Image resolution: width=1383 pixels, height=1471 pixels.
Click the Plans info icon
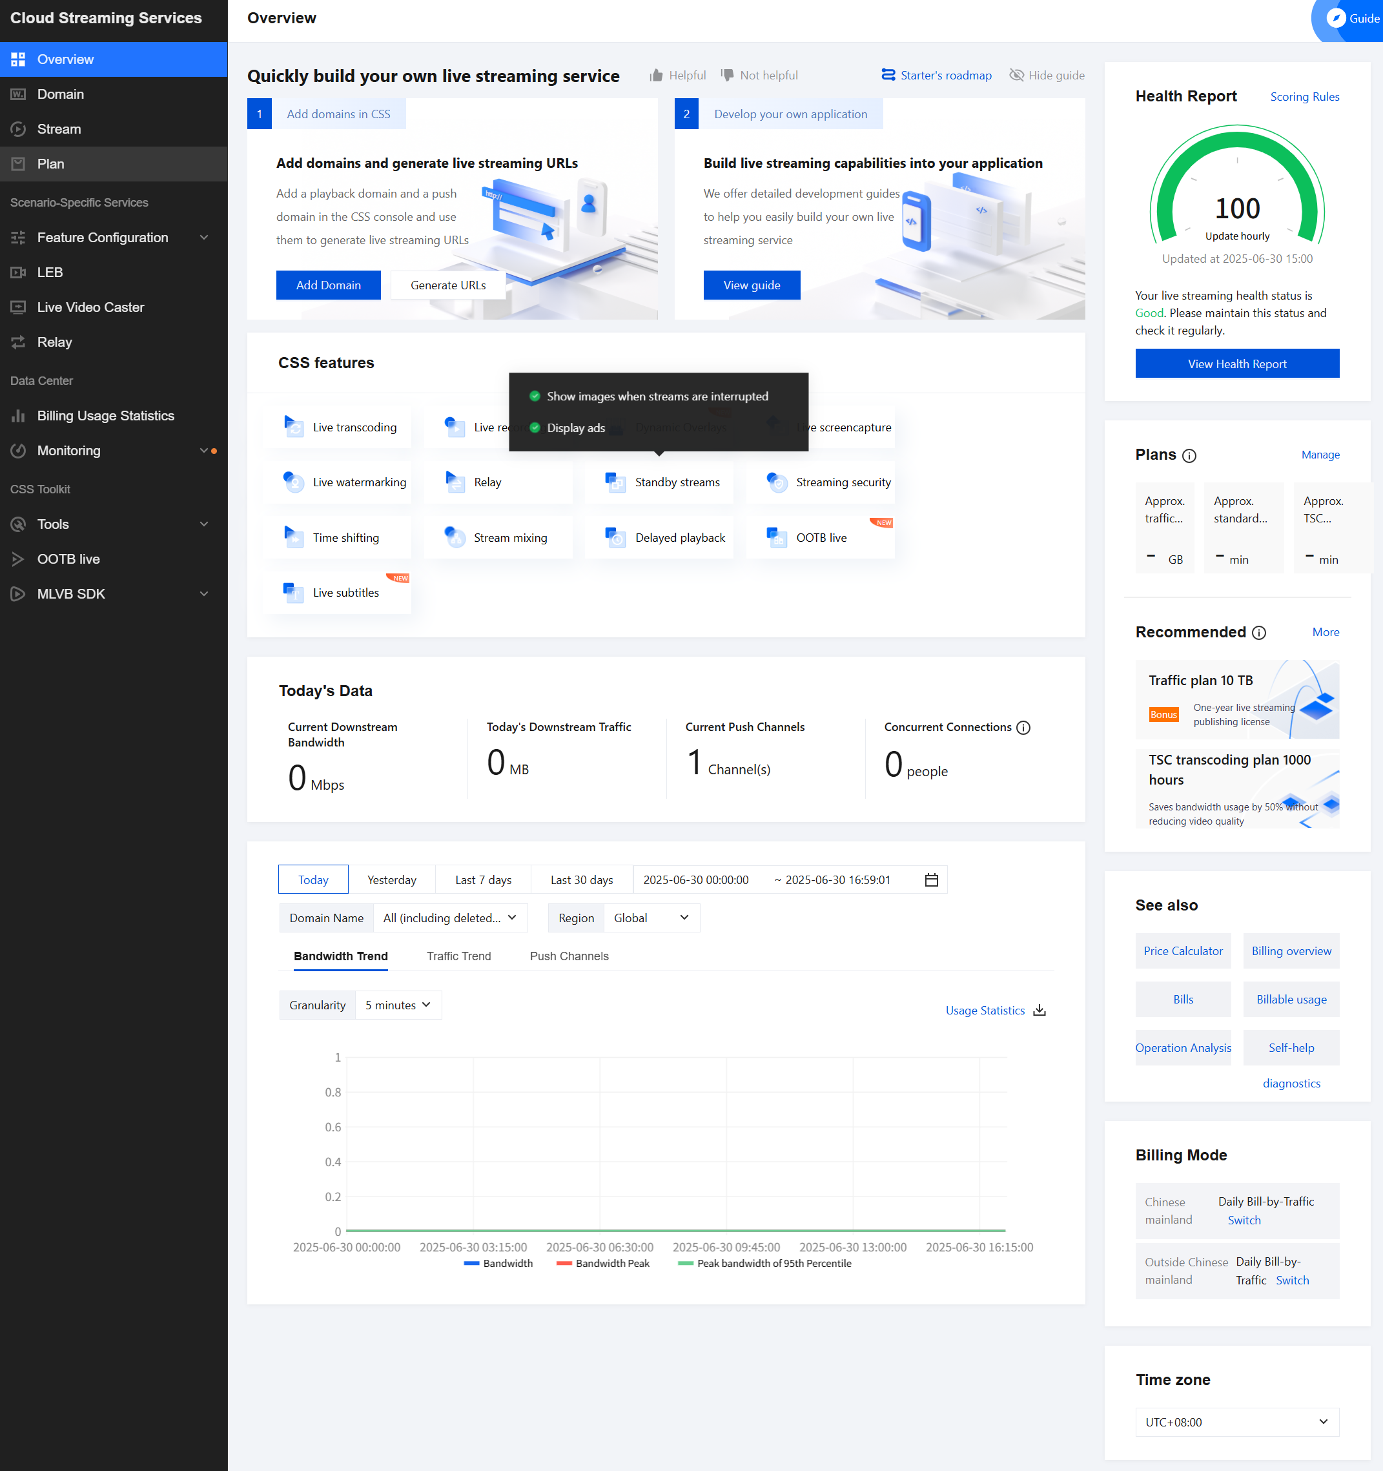pos(1189,456)
